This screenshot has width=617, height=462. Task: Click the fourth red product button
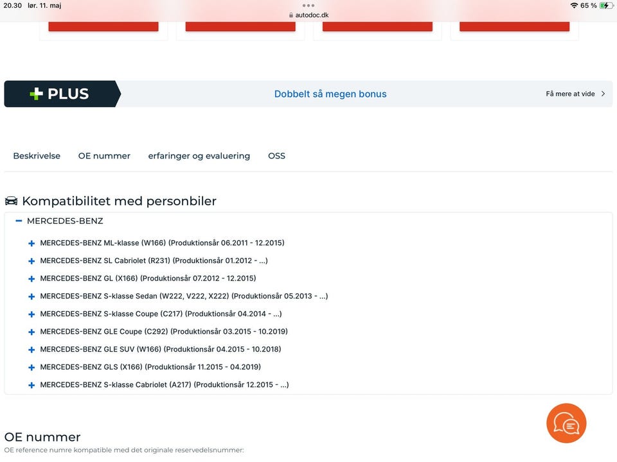(x=514, y=26)
